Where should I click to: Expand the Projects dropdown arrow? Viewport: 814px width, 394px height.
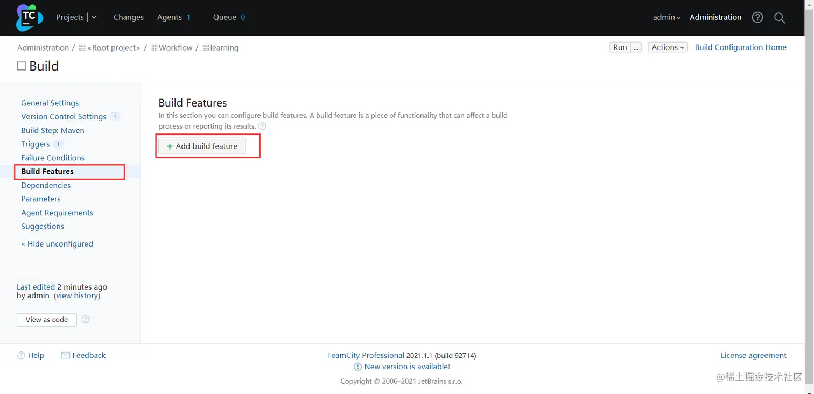94,17
